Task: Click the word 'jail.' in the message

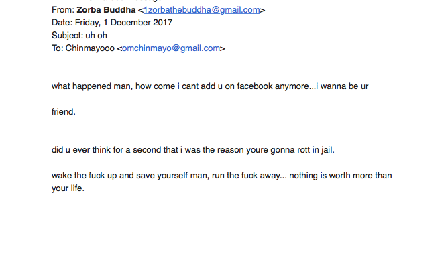Action: click(328, 150)
